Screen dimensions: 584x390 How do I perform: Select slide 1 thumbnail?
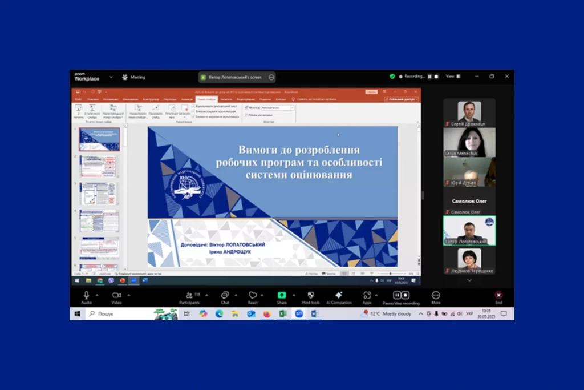click(x=99, y=139)
